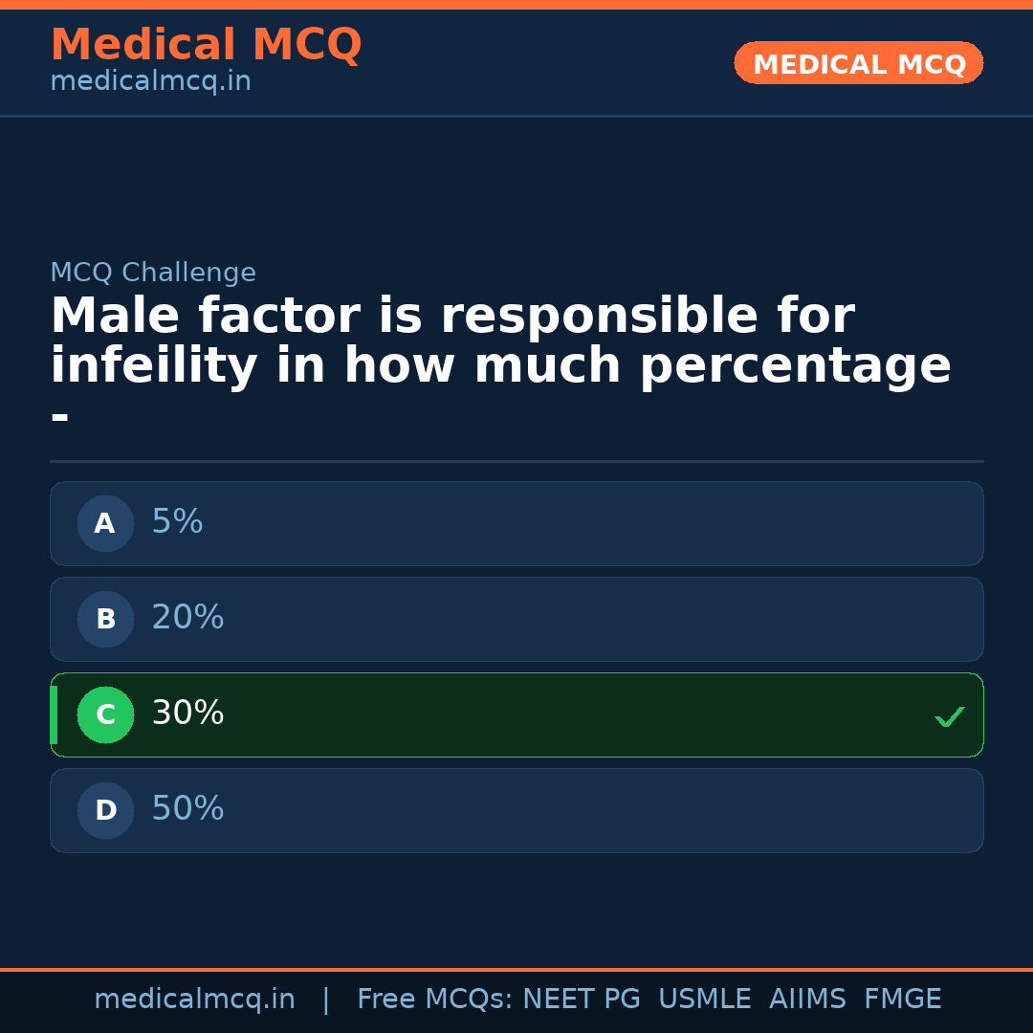
Task: Click the FMGE footer text
Action: (902, 1000)
